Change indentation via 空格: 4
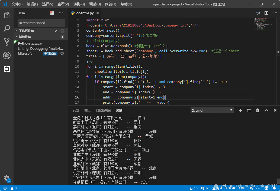This screenshot has width=280, height=191. (x=217, y=188)
